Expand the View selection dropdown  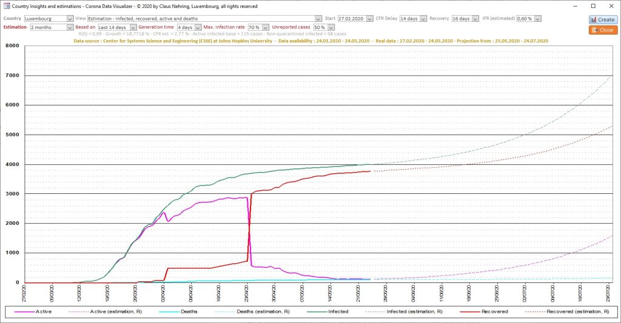tap(318, 19)
